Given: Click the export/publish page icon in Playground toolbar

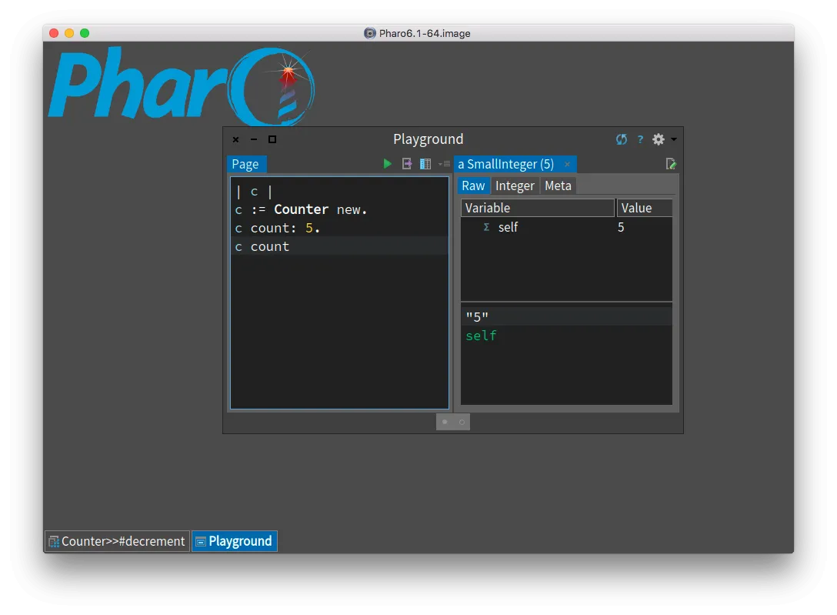Looking at the screenshot, I should (x=407, y=164).
